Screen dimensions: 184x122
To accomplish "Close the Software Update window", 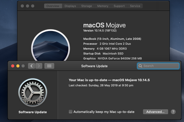I will [x=13, y=66].
